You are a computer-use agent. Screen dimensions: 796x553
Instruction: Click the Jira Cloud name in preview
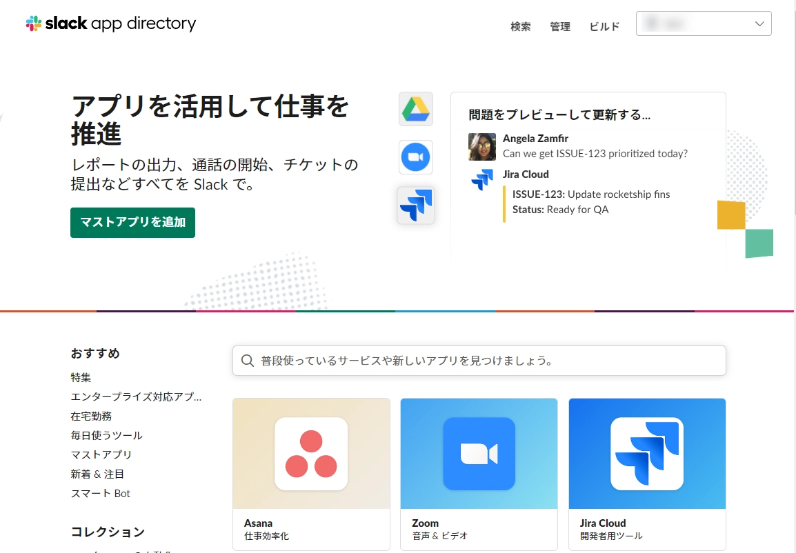coord(526,174)
